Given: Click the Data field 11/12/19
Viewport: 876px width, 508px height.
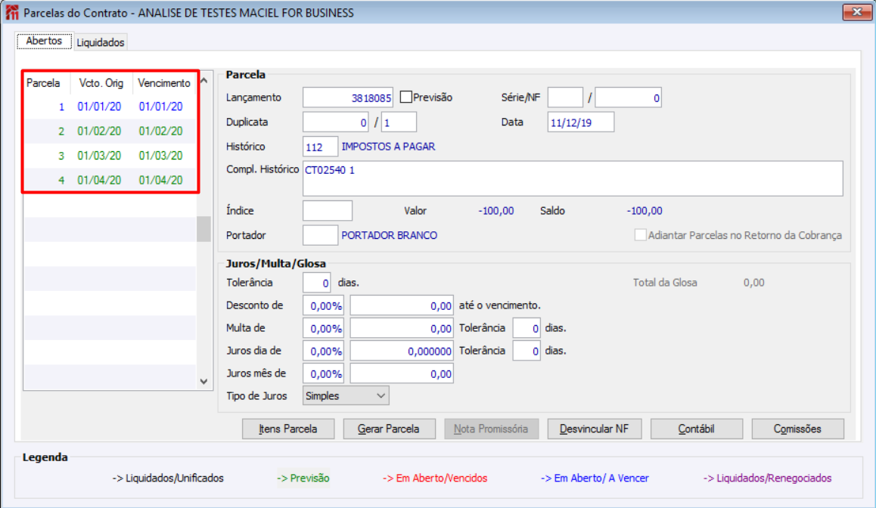Looking at the screenshot, I should pos(580,122).
